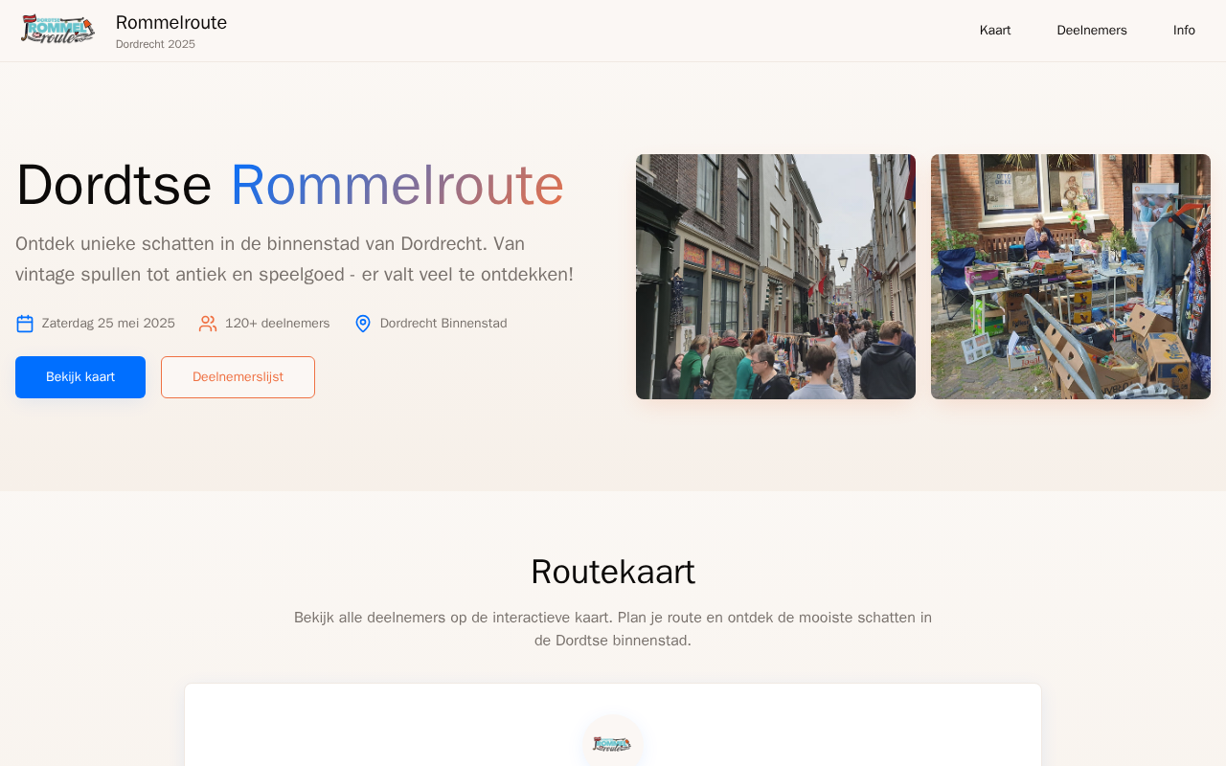1226x766 pixels.
Task: Open the photo of the stall with boxes
Action: click(1071, 277)
